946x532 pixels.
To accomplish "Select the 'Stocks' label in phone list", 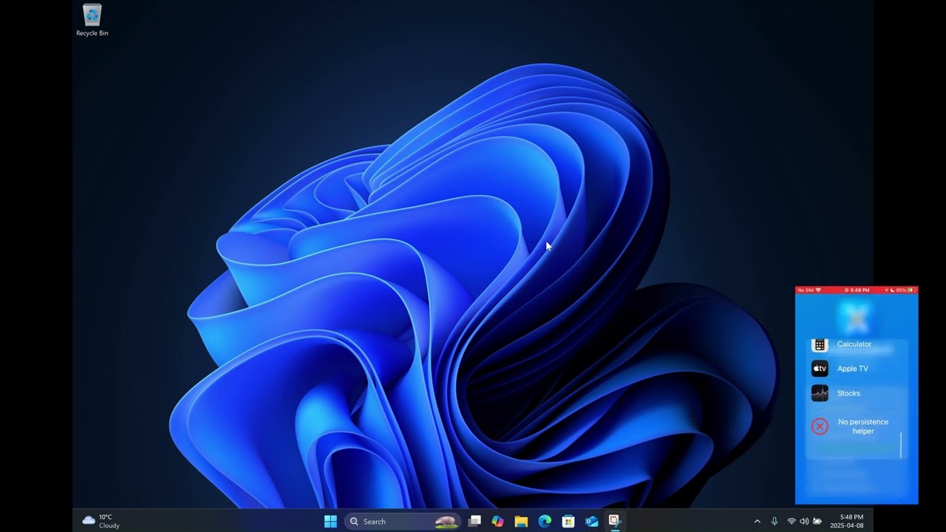I will (x=848, y=393).
